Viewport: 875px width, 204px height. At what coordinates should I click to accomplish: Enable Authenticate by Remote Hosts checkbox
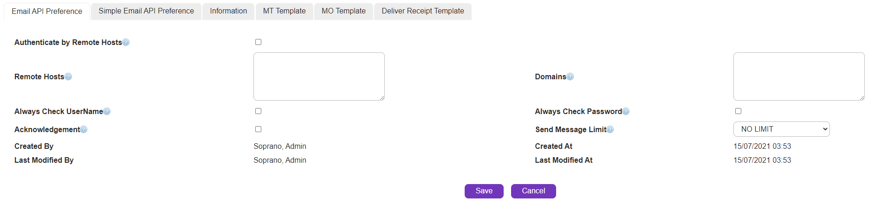click(x=259, y=42)
